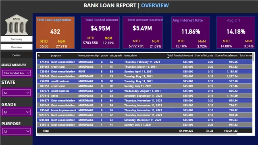Image resolution: width=258 pixels, height=145 pixels.
Task: Select the Avg Interest Rate card
Action: [x=191, y=33]
